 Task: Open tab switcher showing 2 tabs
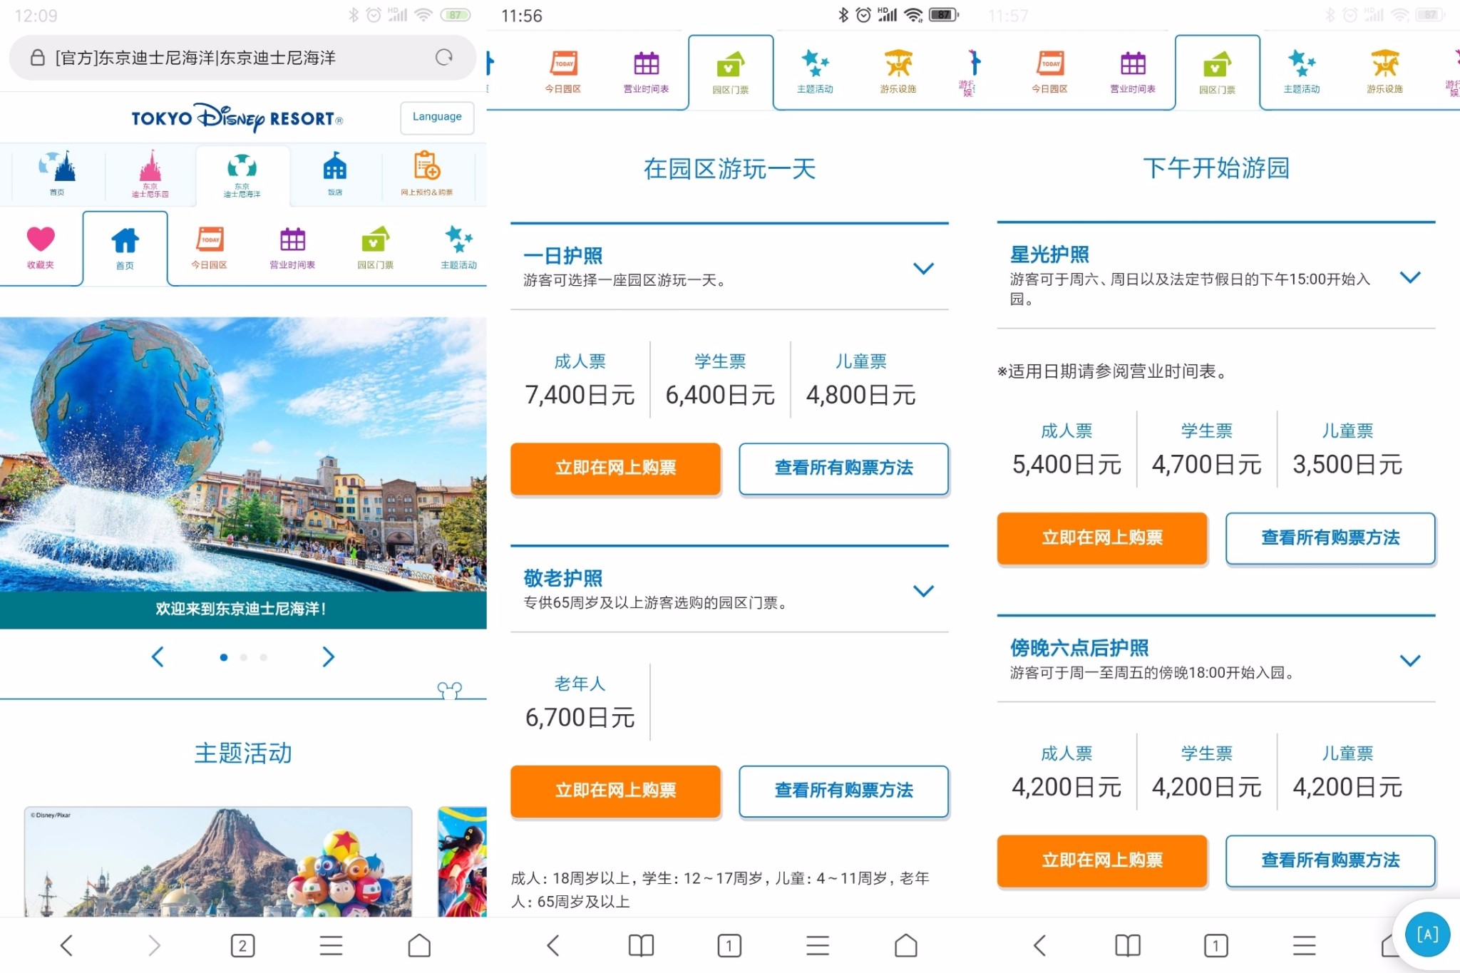pos(243,946)
